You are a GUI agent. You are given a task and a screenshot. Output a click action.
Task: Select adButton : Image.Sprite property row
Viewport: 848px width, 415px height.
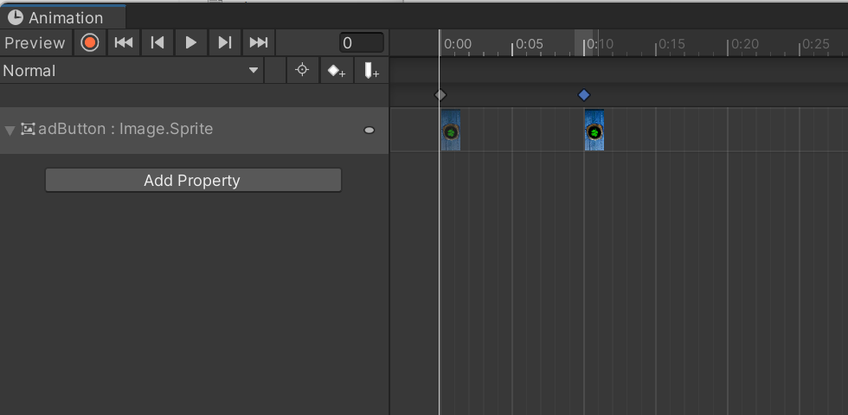coord(195,130)
